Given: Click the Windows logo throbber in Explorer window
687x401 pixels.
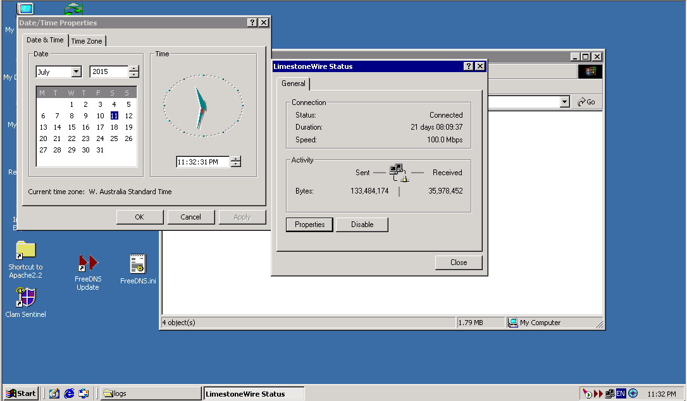Looking at the screenshot, I should (x=590, y=71).
